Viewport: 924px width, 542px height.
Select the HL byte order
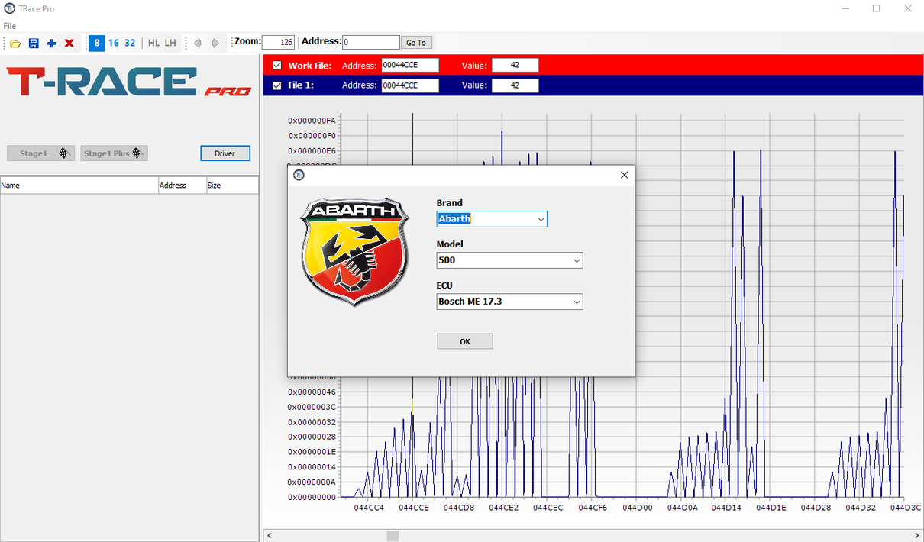(153, 43)
